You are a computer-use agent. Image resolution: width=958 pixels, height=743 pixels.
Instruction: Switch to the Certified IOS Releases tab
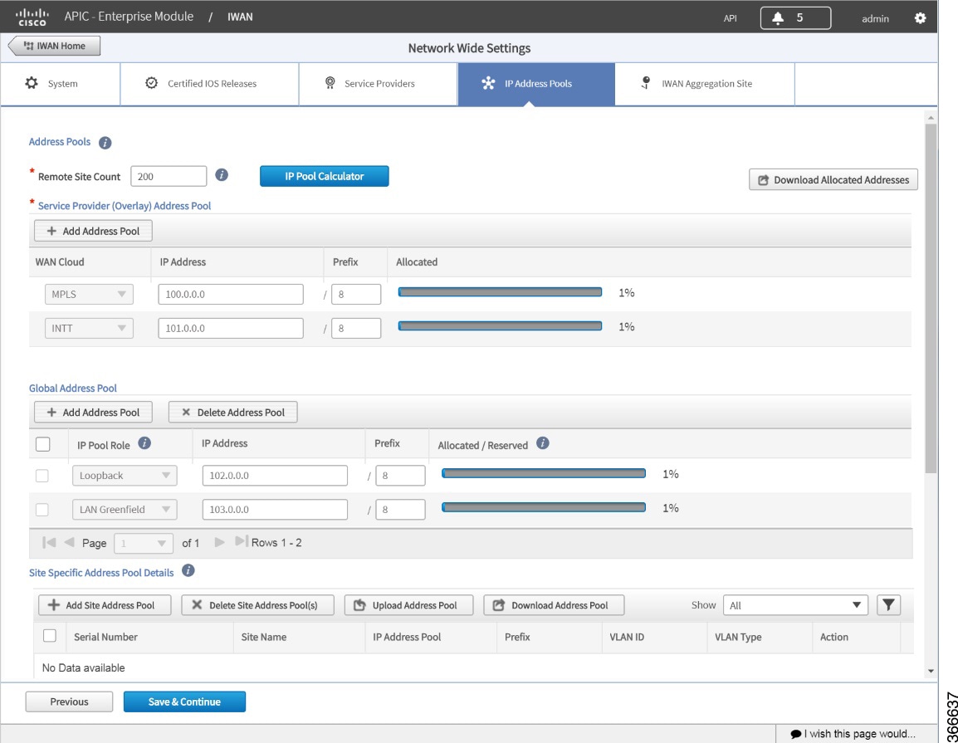click(x=209, y=84)
